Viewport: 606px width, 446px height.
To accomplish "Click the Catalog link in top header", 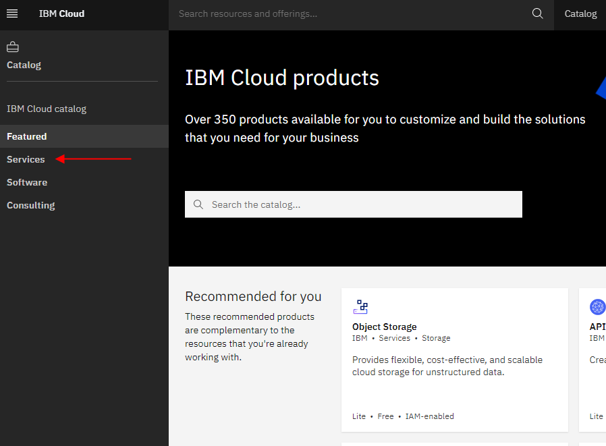I will [580, 14].
